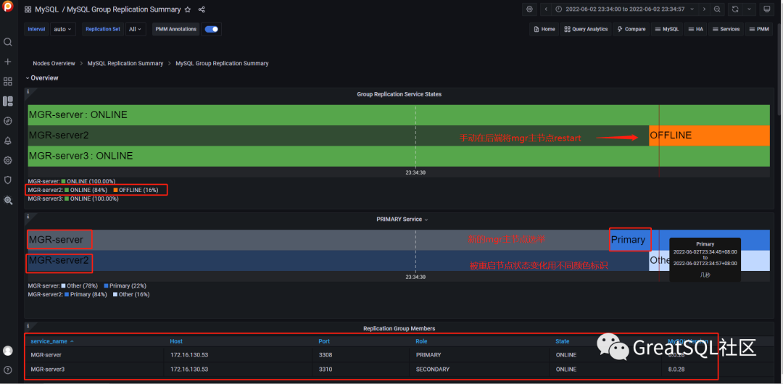
Task: Open the HA dashboards menu
Action: point(695,29)
